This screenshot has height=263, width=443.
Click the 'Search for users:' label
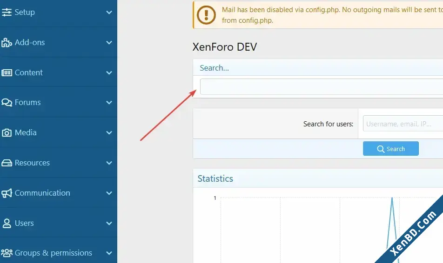pos(329,124)
